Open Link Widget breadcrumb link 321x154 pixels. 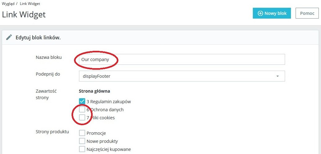(30, 4)
